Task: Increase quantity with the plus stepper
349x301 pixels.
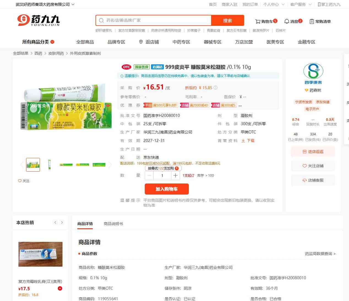Action: (175, 176)
